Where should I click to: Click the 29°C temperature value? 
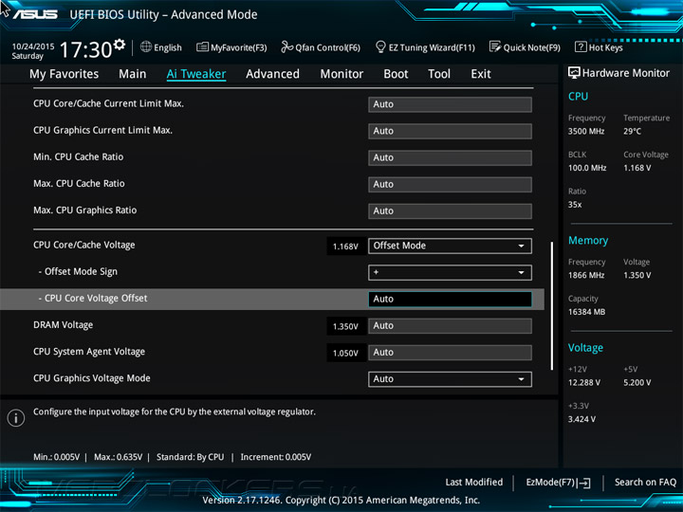632,131
